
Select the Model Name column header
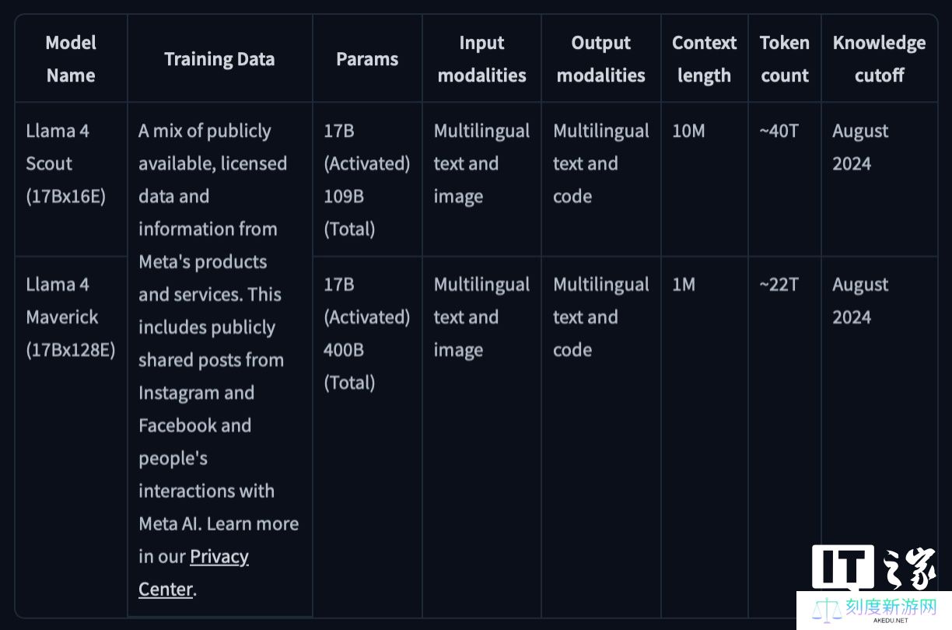[71, 59]
